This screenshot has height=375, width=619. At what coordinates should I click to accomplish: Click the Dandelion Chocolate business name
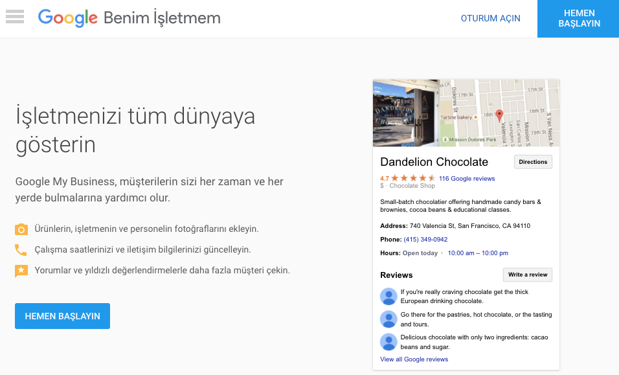pos(434,162)
